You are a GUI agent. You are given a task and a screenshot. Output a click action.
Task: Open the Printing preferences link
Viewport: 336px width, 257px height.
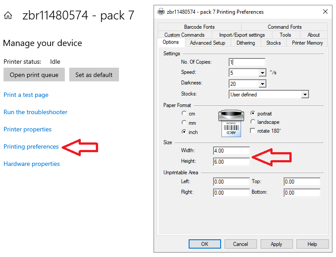point(31,146)
